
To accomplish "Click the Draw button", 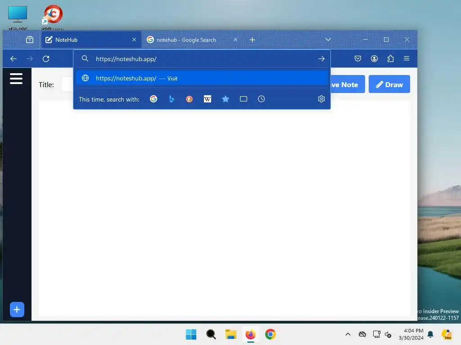I will tap(389, 84).
